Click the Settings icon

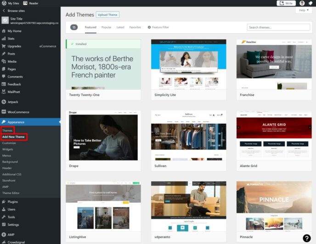click(4, 225)
